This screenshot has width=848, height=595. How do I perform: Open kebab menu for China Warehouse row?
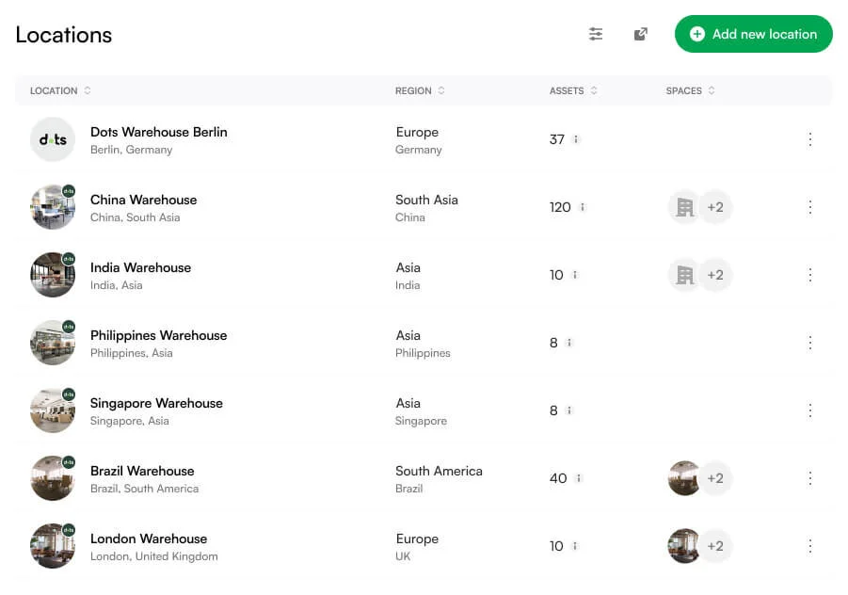pyautogui.click(x=809, y=207)
